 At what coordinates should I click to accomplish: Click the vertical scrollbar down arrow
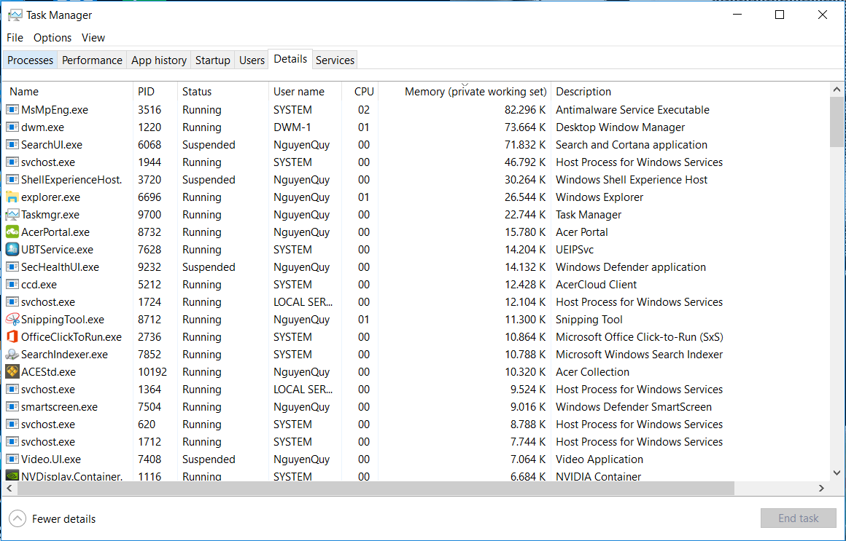point(837,473)
